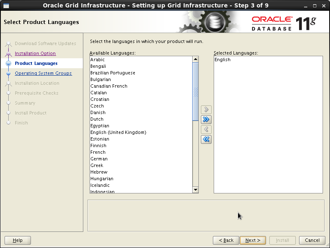Image resolution: width=330 pixels, height=248 pixels.
Task: Click the scroll down arrow of Available Languages
Action: (196, 190)
